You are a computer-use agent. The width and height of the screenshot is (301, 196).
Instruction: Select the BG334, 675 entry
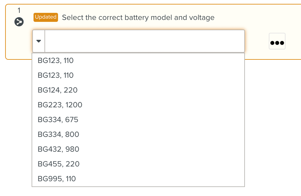click(x=58, y=120)
